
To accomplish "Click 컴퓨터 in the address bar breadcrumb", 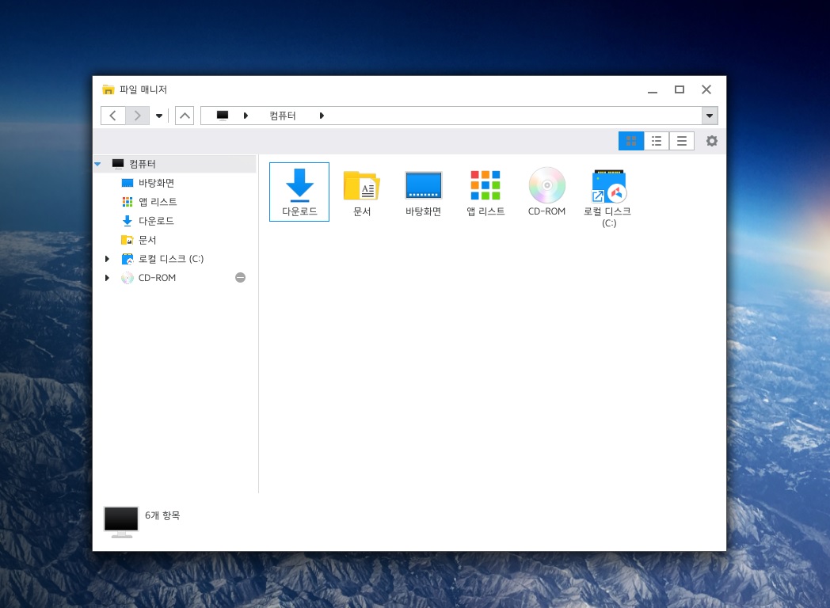I will click(x=283, y=116).
